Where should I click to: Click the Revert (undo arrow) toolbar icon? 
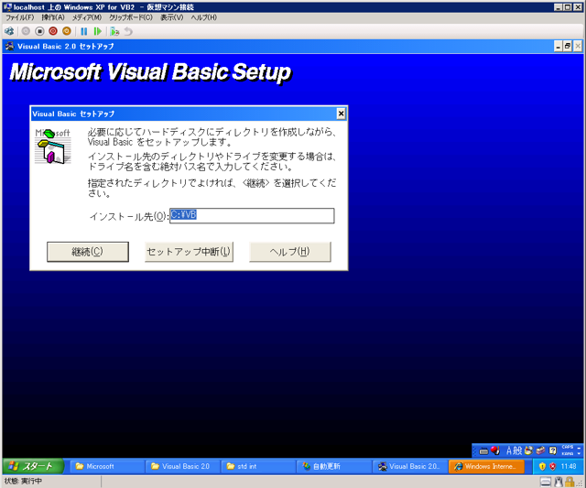pyautogui.click(x=128, y=31)
